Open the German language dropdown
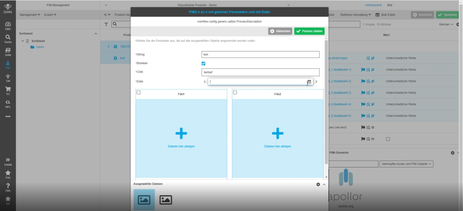Viewport: 463px width, 211px height. pos(446,24)
